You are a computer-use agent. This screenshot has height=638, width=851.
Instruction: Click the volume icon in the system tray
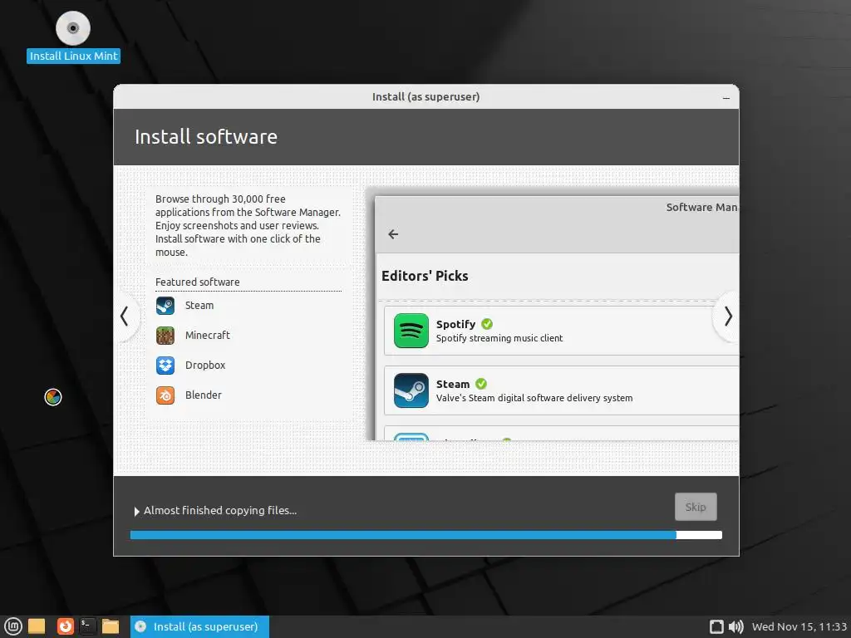click(735, 626)
